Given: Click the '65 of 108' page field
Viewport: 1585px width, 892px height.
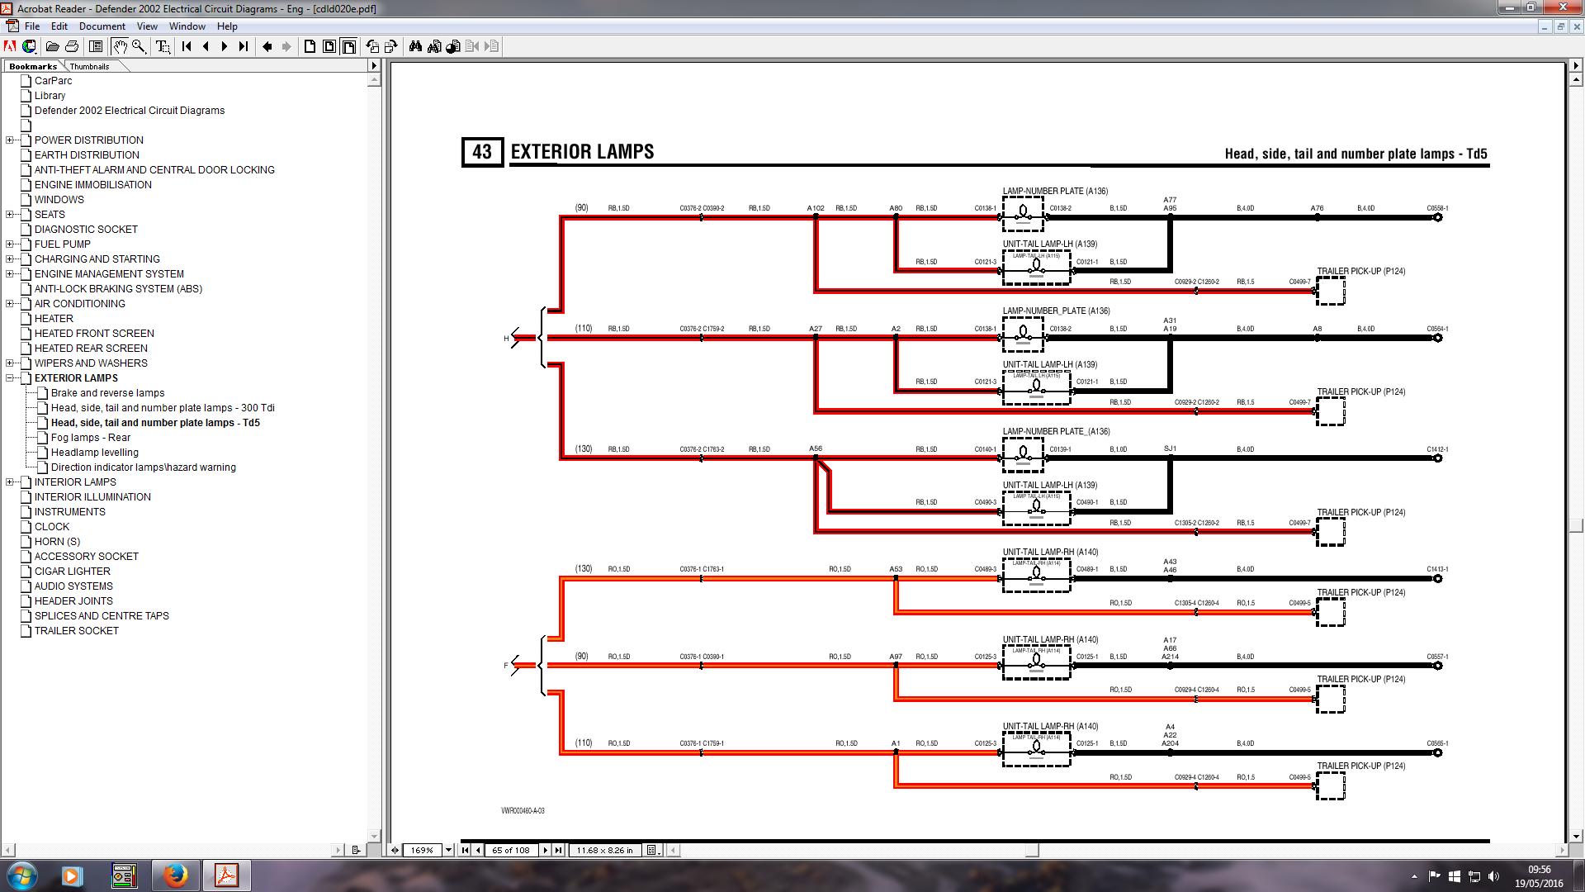Looking at the screenshot, I should click(511, 850).
